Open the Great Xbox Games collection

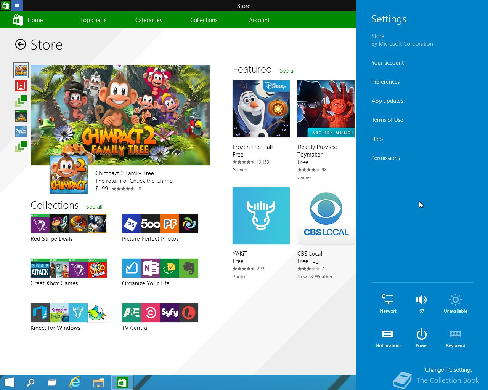pyautogui.click(x=69, y=268)
